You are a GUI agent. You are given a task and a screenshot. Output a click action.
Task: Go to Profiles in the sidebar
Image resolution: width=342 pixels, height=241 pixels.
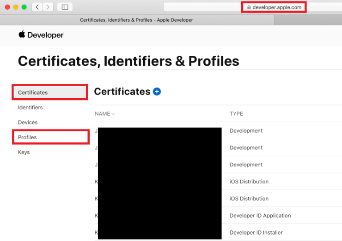click(27, 137)
